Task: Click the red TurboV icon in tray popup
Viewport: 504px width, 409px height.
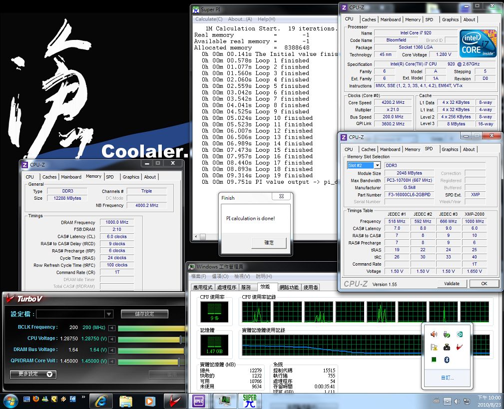Action: [x=460, y=347]
